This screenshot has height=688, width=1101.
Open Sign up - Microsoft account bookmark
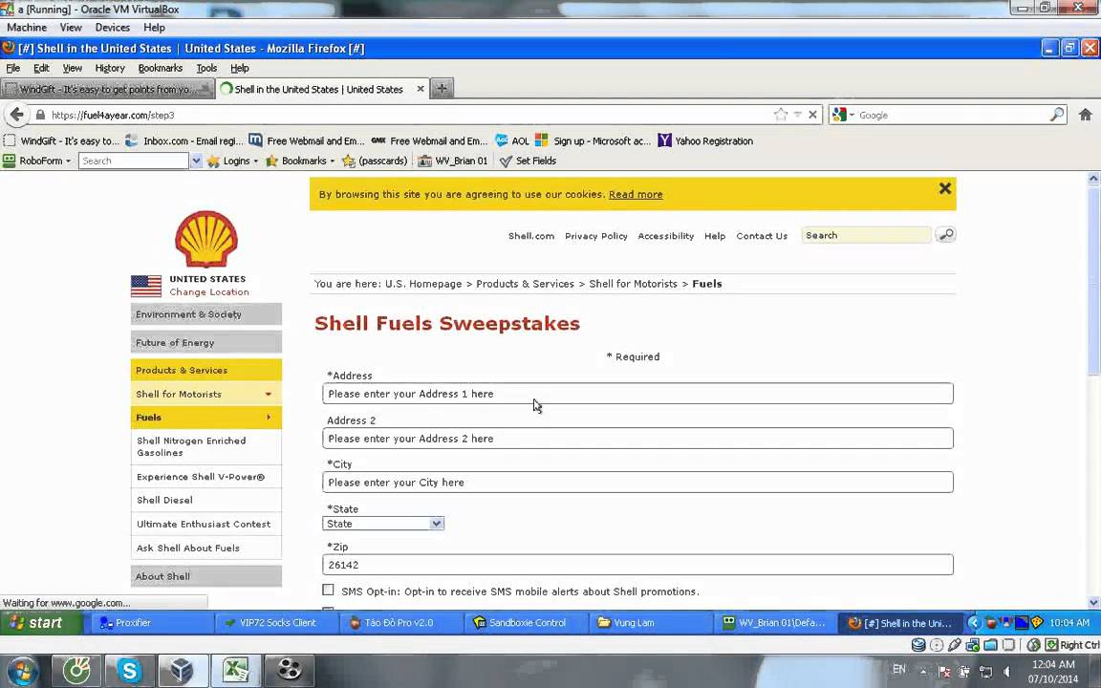(594, 140)
